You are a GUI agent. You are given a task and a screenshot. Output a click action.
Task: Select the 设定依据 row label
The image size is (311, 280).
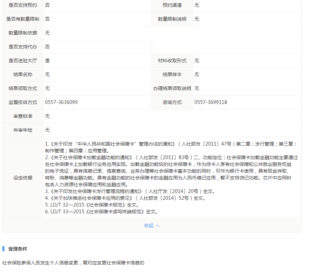[23, 178]
